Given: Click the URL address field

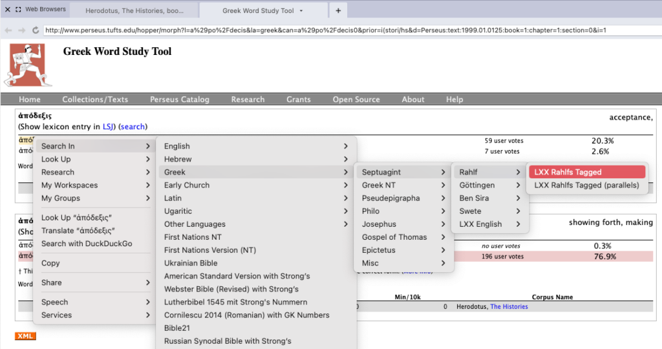Looking at the screenshot, I should pos(323,30).
